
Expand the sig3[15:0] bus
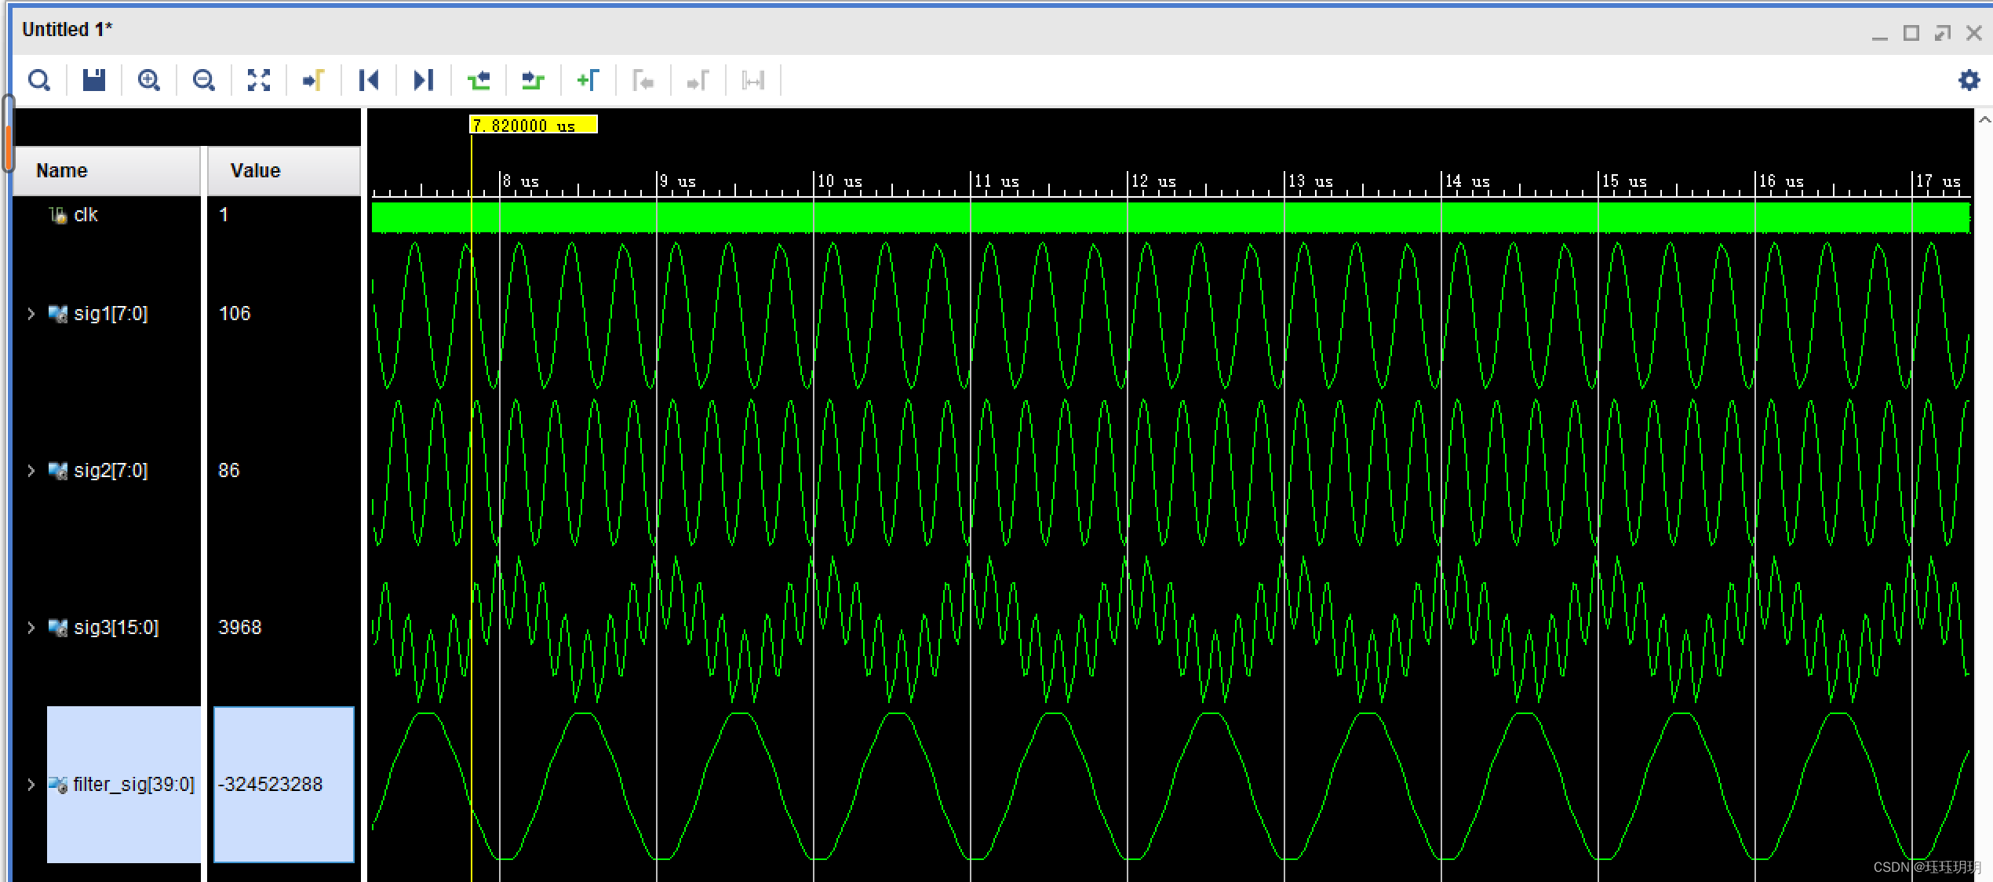click(31, 628)
